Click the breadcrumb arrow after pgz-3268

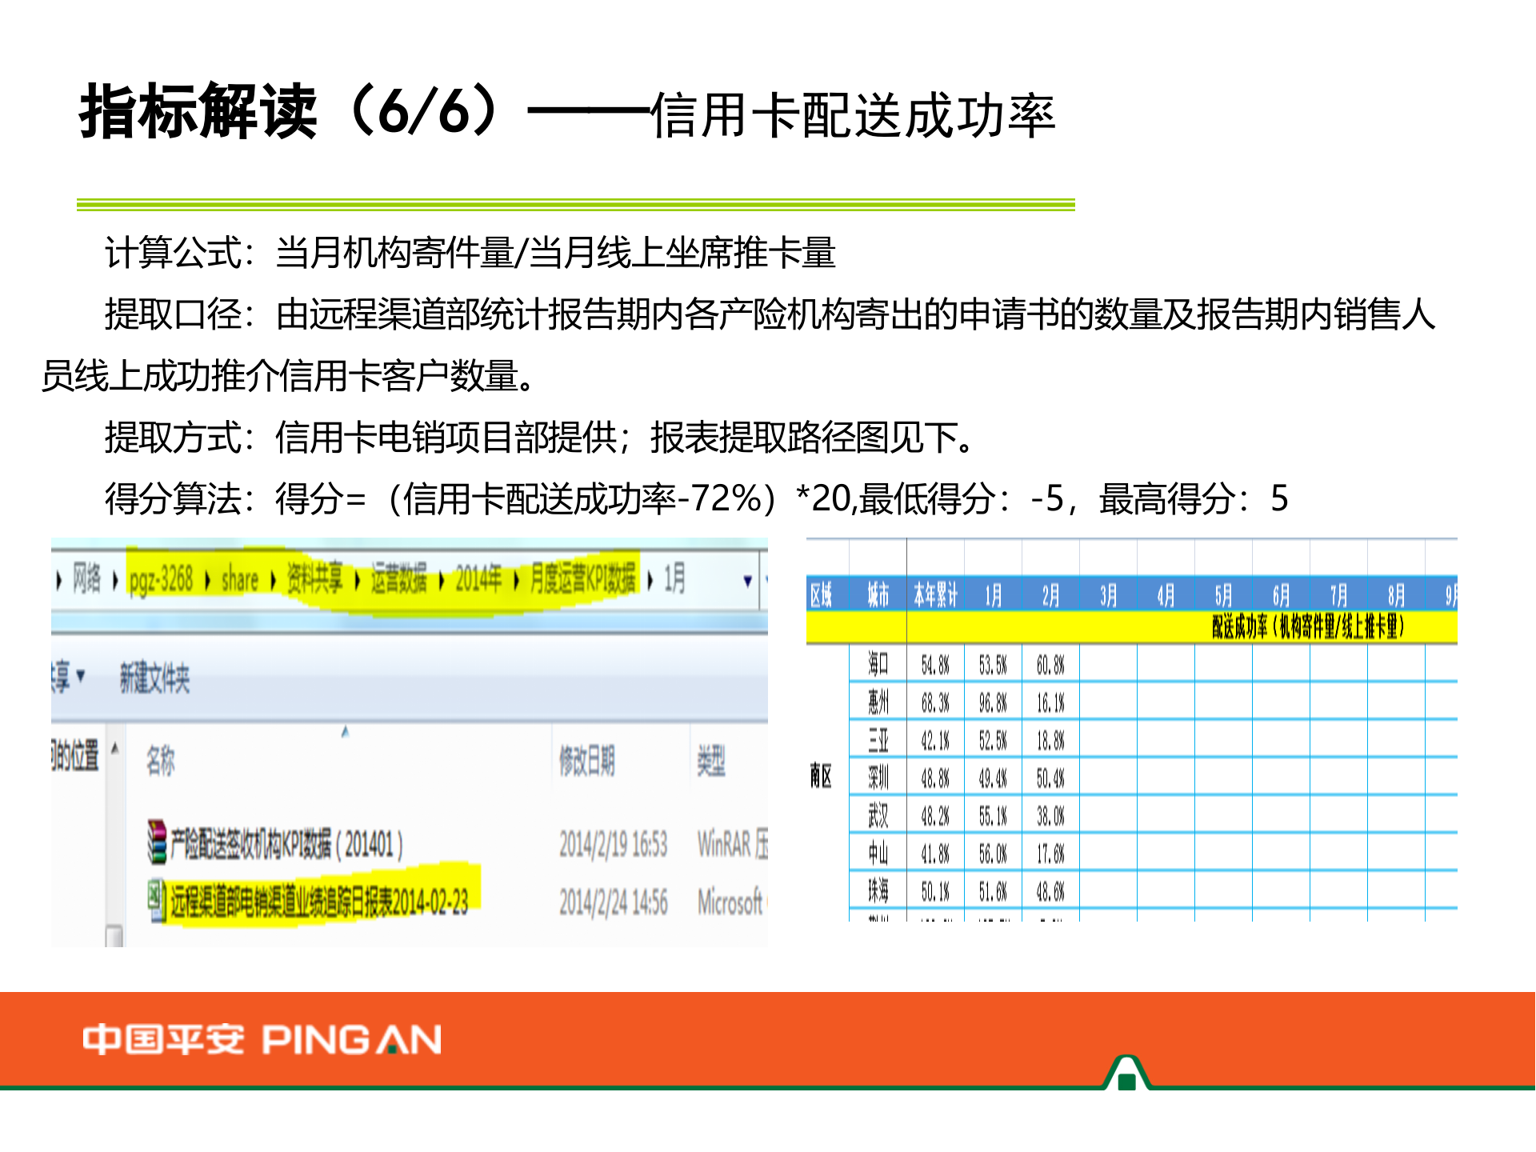[207, 581]
